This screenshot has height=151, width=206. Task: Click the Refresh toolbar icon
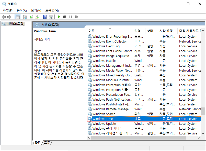click(x=31, y=17)
